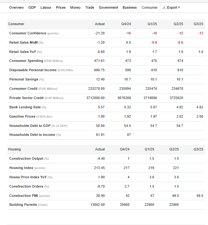Select Construction Orders value -9.70
The height and width of the screenshot is (225, 208).
pos(101,186)
